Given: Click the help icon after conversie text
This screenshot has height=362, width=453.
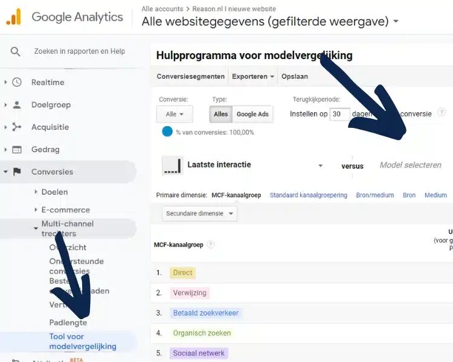Looking at the screenshot, I should (442, 112).
